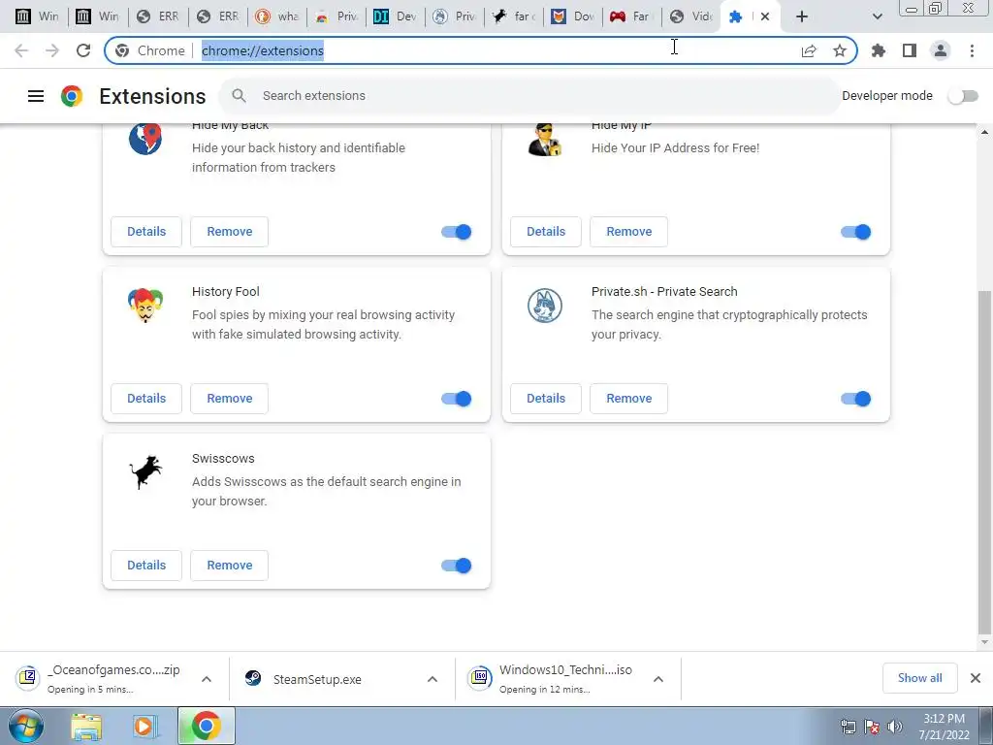The image size is (993, 745).
Task: Open the Extensions puzzle toolbar menu
Action: 879,50
